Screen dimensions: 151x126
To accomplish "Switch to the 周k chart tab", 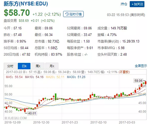I will [38, 66].
